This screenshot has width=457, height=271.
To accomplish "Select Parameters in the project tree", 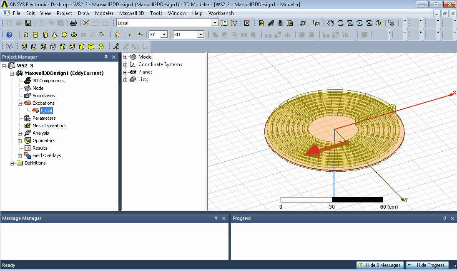I will (44, 118).
